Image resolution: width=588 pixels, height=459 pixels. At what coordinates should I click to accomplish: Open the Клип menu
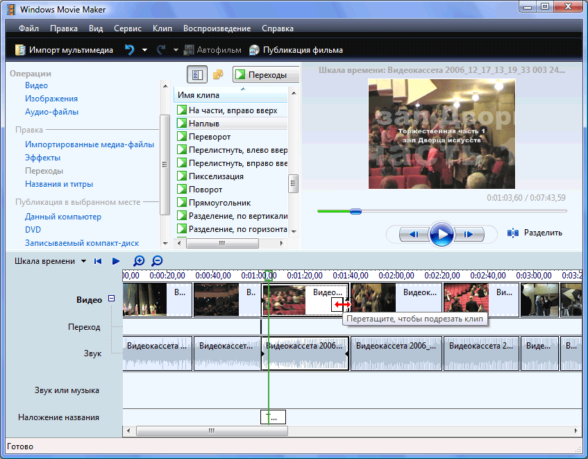pos(162,28)
